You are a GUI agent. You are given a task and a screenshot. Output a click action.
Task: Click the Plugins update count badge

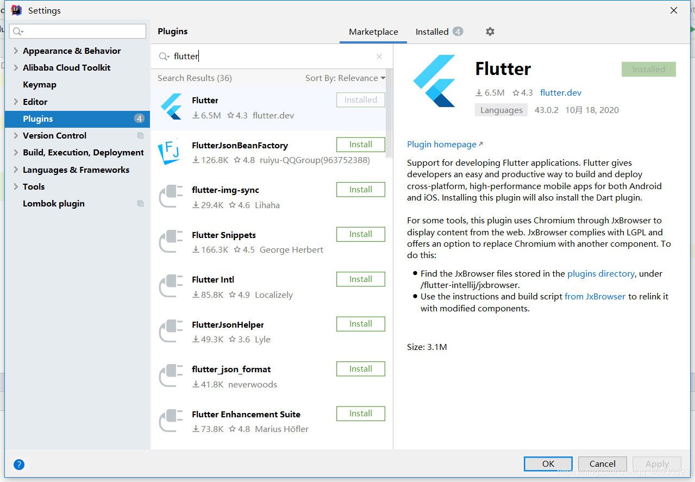[x=139, y=118]
